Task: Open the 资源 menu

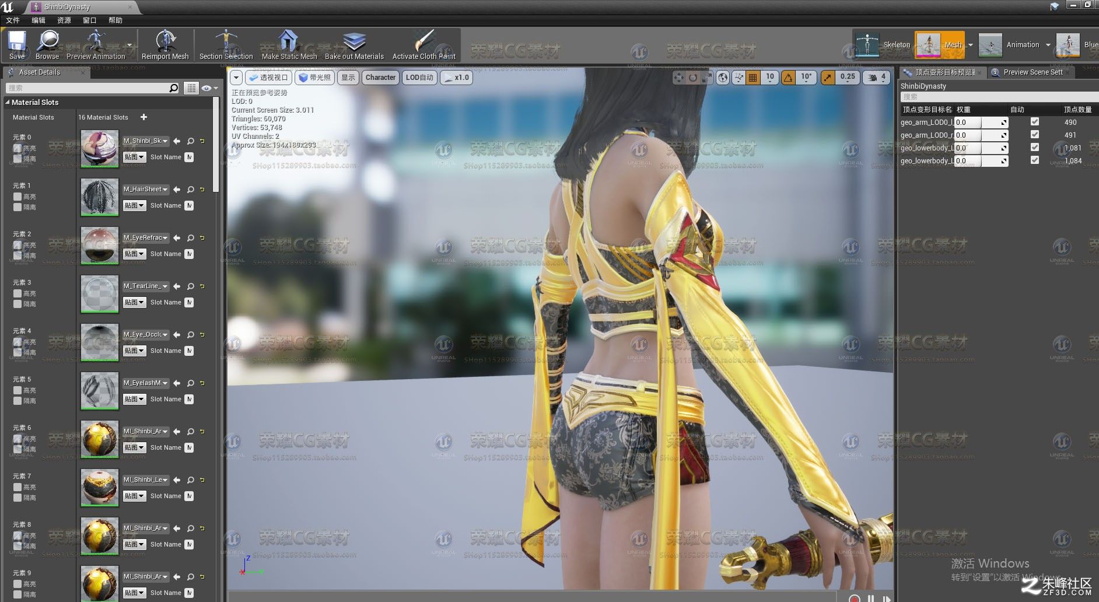Action: (x=64, y=20)
